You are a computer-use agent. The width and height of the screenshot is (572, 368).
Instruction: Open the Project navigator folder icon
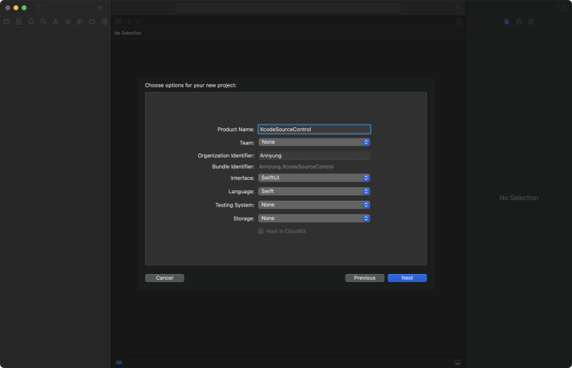click(x=7, y=21)
